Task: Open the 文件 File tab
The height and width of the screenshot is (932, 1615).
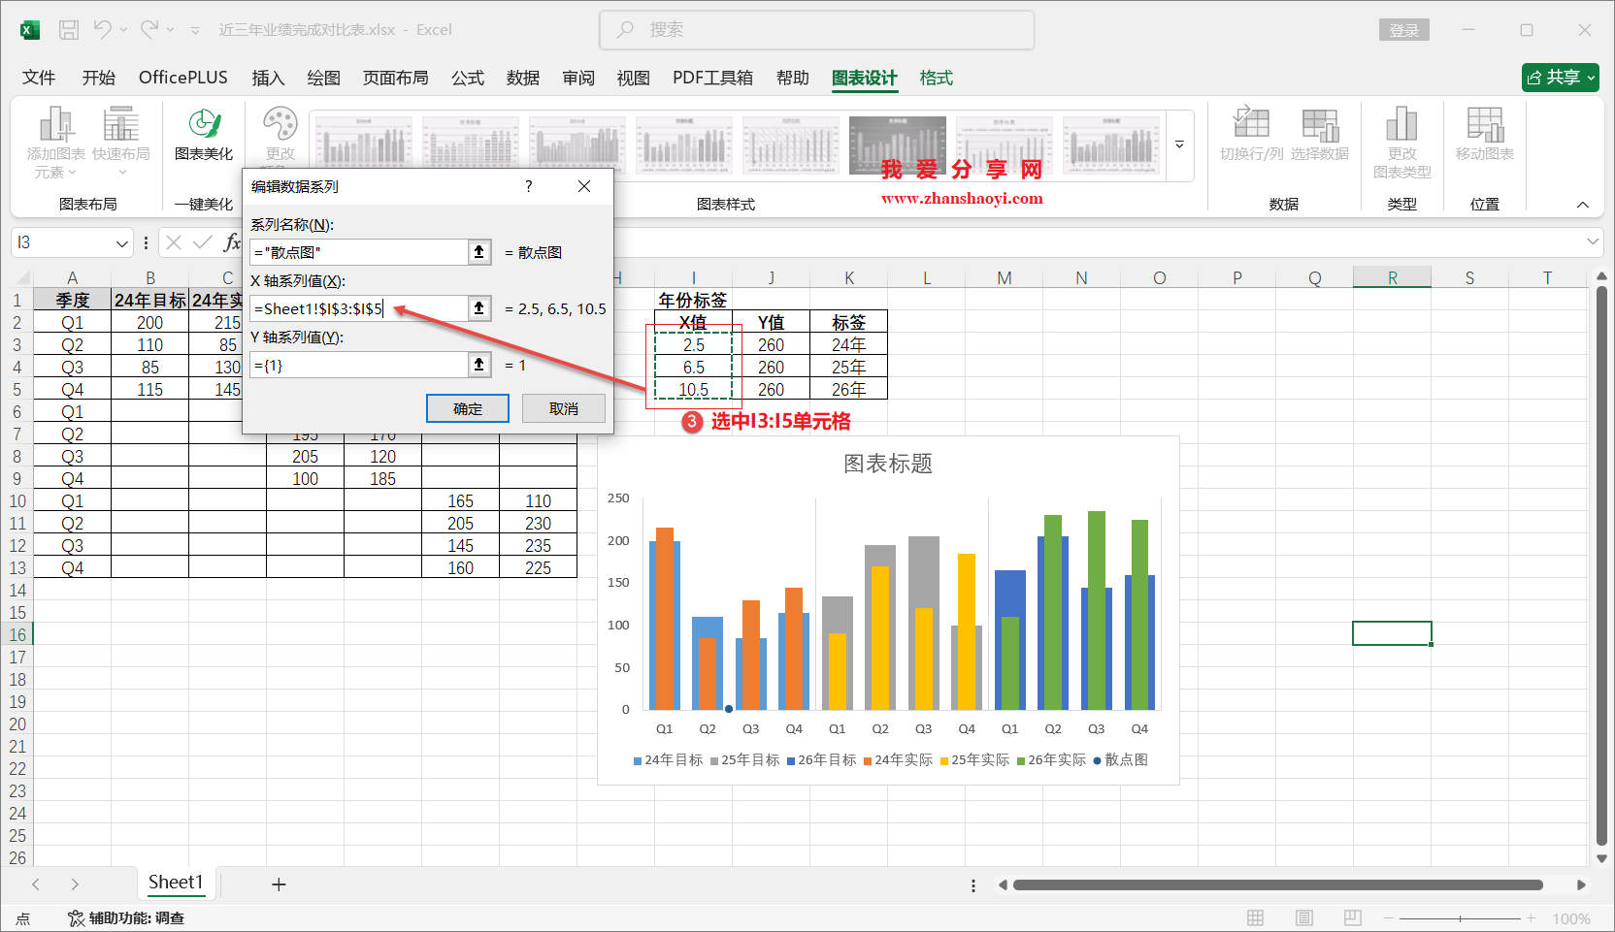Action: point(39,78)
